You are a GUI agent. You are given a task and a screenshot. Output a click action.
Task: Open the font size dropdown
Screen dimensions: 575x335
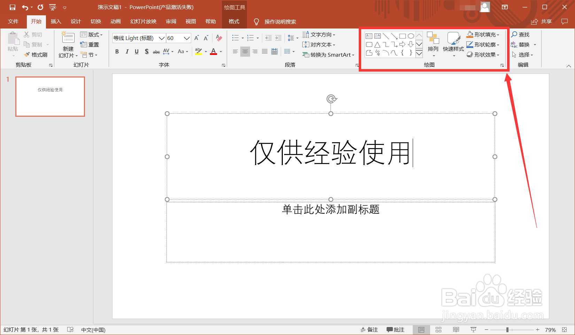click(186, 38)
